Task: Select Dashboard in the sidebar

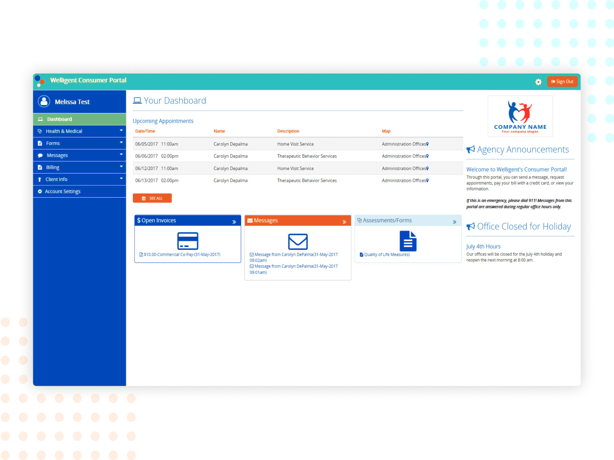Action: point(79,119)
